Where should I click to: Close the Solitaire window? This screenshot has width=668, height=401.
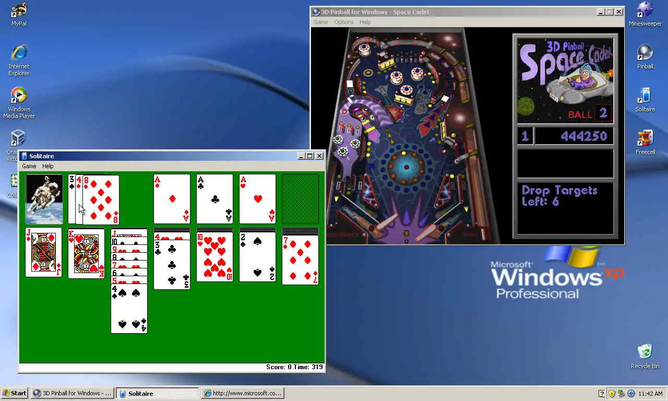click(319, 156)
